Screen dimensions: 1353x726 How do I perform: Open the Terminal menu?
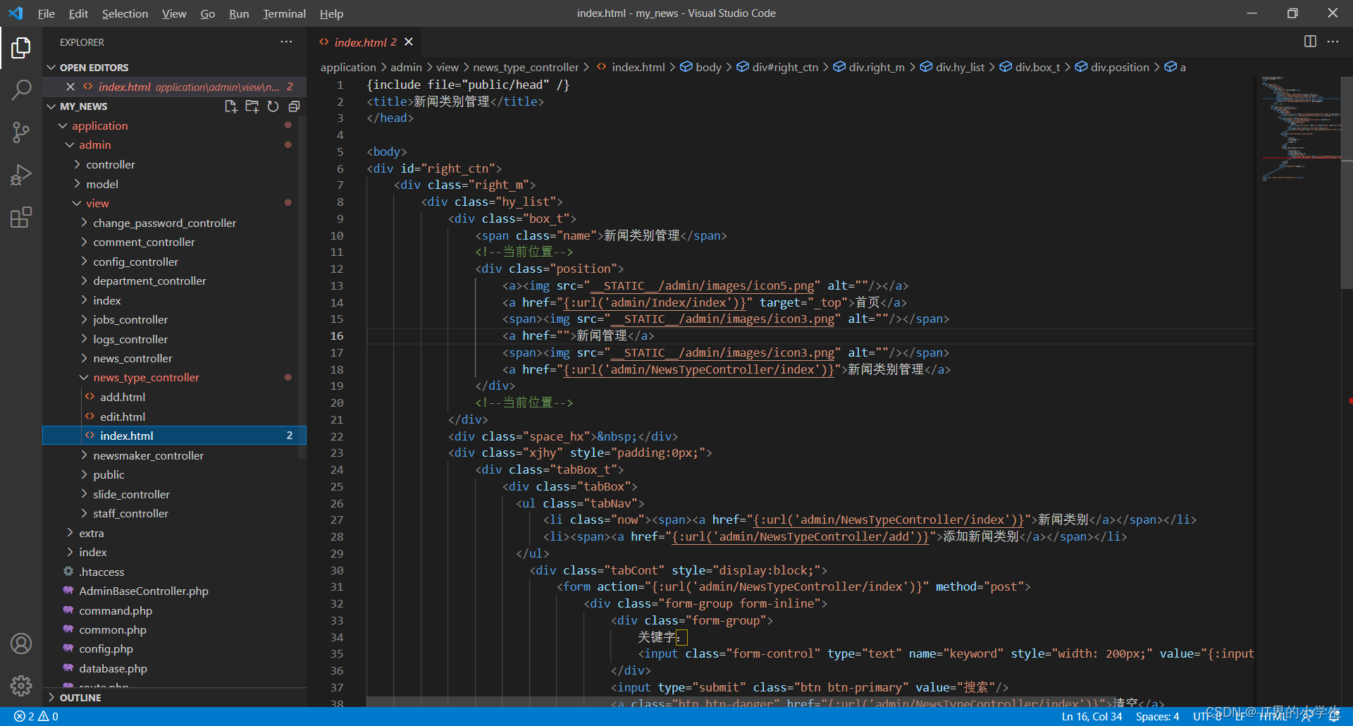pyautogui.click(x=284, y=13)
